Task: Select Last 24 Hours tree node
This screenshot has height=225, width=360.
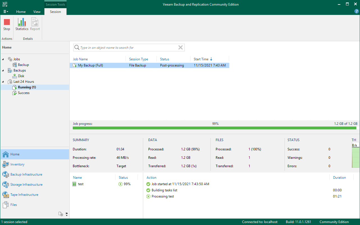Action: tap(24, 82)
